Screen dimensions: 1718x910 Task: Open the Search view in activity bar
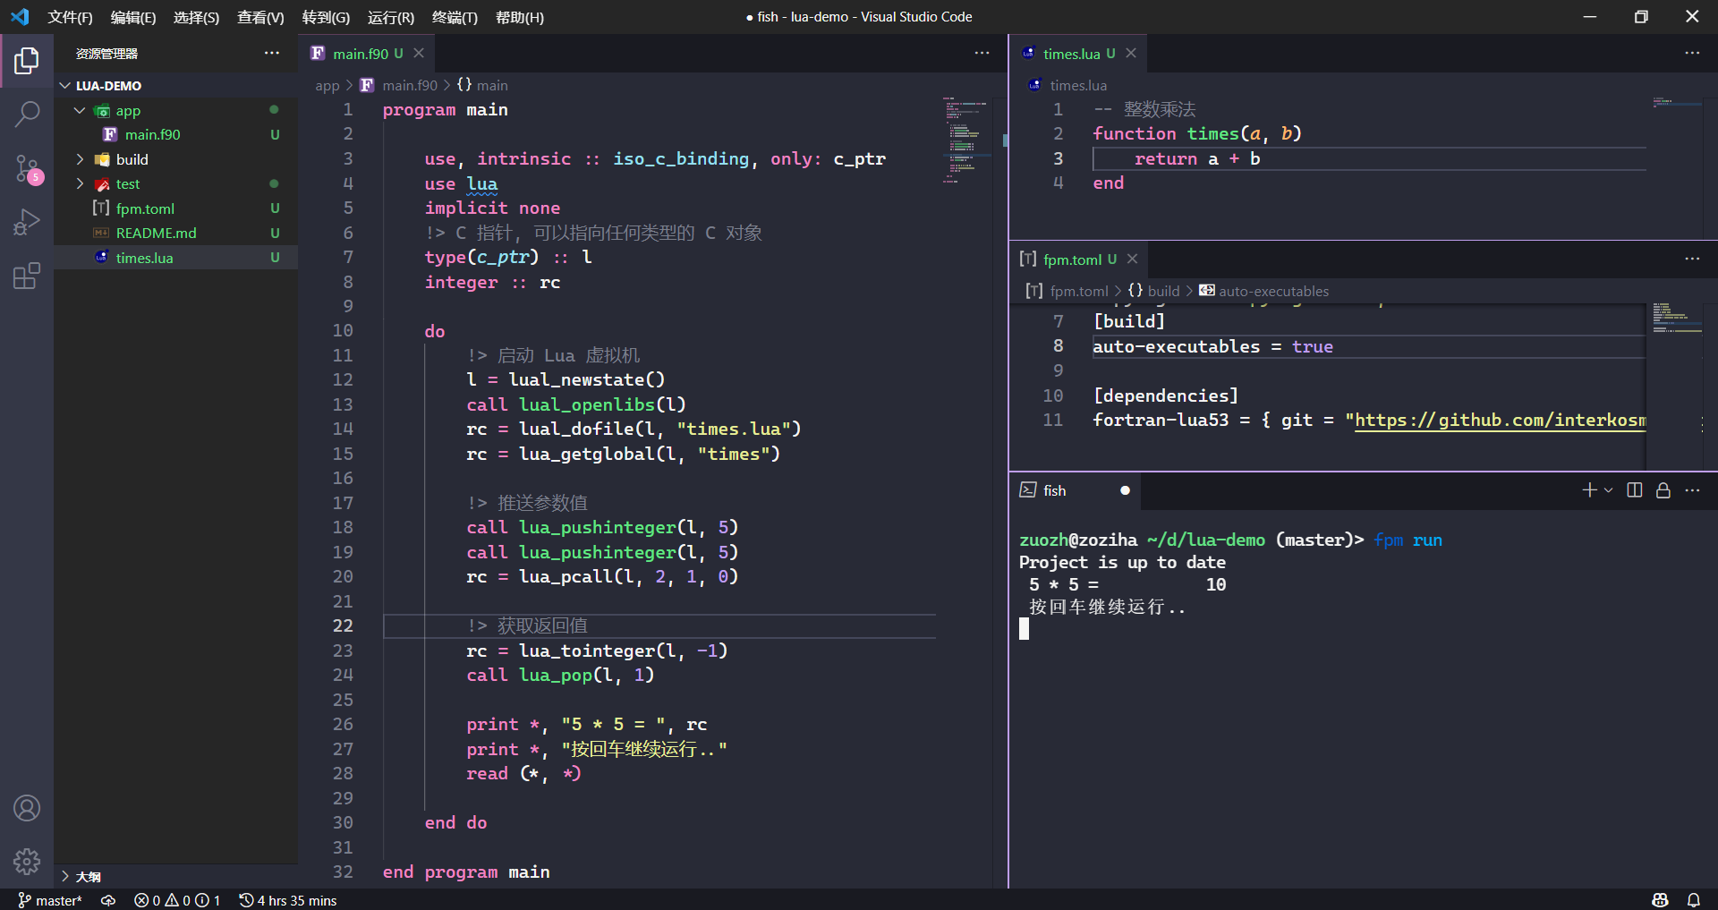(x=27, y=114)
